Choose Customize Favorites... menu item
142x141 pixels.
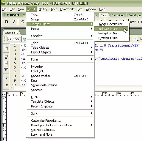coord(60,121)
